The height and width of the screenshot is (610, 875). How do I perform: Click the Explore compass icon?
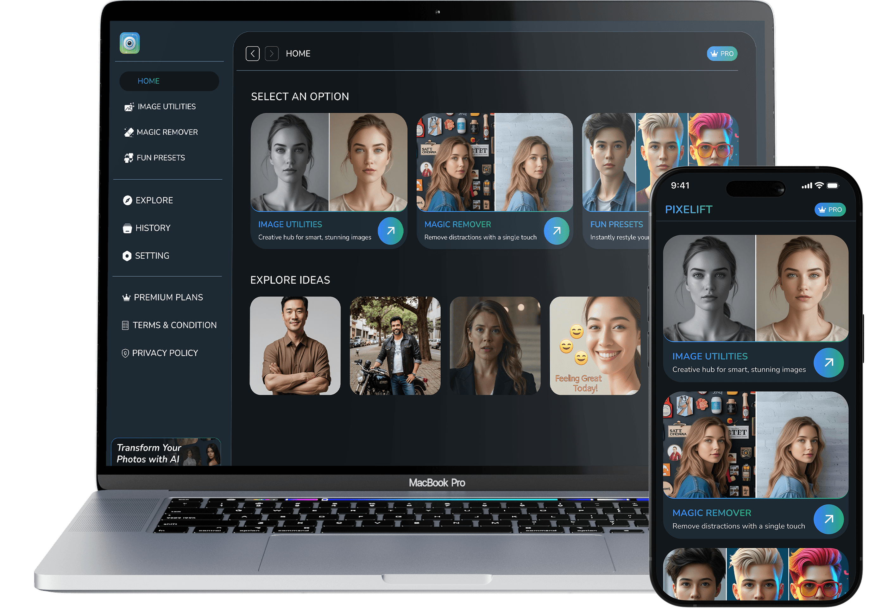coord(128,200)
